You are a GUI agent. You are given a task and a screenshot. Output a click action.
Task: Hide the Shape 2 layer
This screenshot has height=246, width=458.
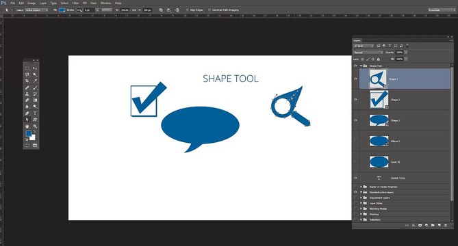[355, 99]
